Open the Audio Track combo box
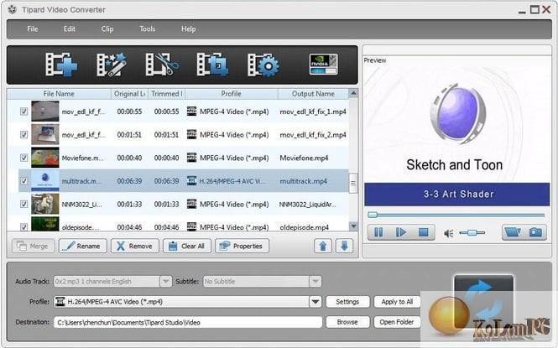Viewport: 558px width, 348px height. tap(112, 281)
